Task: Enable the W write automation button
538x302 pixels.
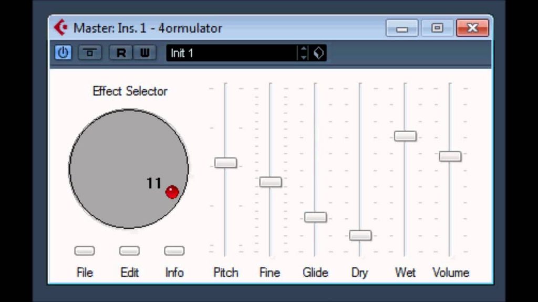Action: tap(145, 53)
